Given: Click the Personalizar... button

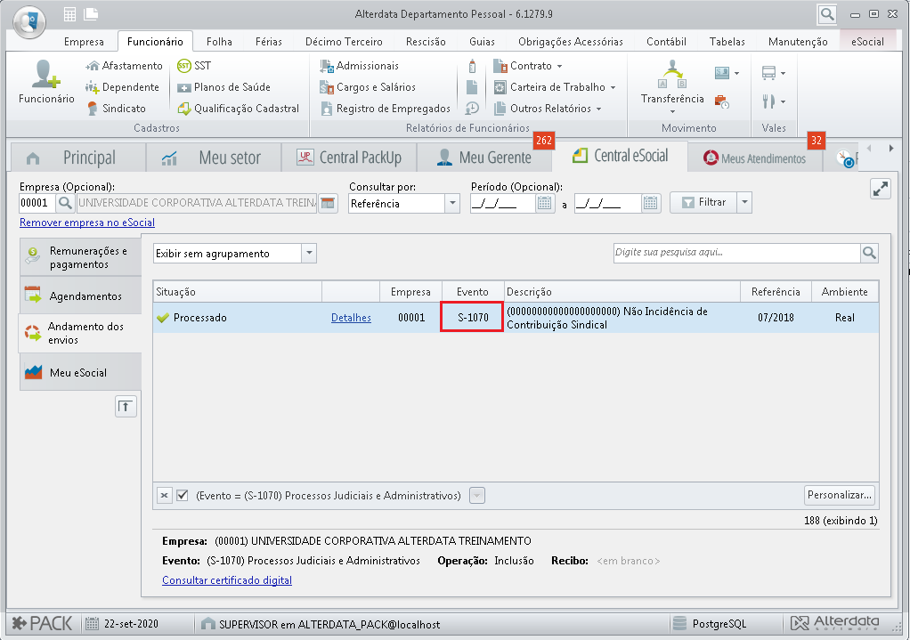Looking at the screenshot, I should [839, 495].
